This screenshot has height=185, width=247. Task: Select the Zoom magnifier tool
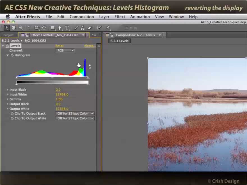point(21,28)
